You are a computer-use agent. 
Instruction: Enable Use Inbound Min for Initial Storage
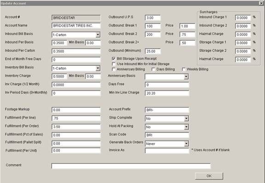pyautogui.click(x=114, y=64)
